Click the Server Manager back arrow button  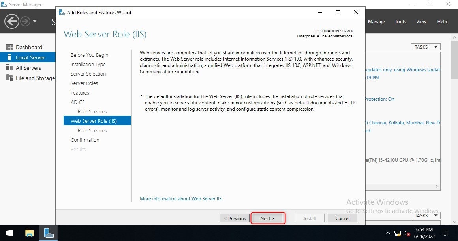[12, 22]
